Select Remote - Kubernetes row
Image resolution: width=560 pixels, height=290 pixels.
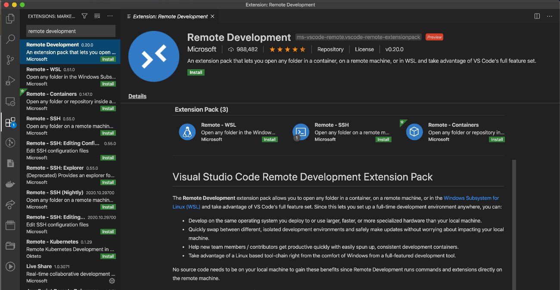pyautogui.click(x=70, y=249)
